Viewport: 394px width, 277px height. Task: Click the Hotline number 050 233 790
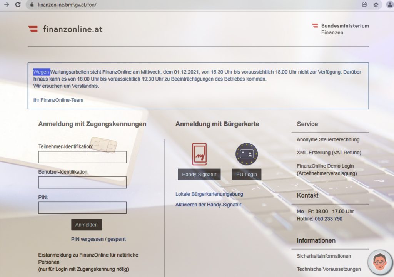(329, 219)
